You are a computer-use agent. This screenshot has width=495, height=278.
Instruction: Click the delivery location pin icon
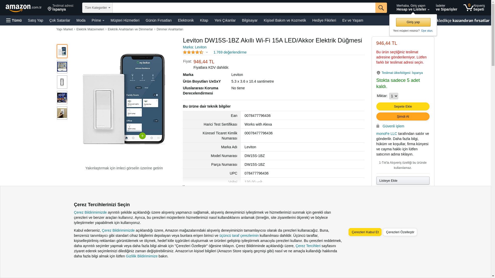[x=49, y=9]
